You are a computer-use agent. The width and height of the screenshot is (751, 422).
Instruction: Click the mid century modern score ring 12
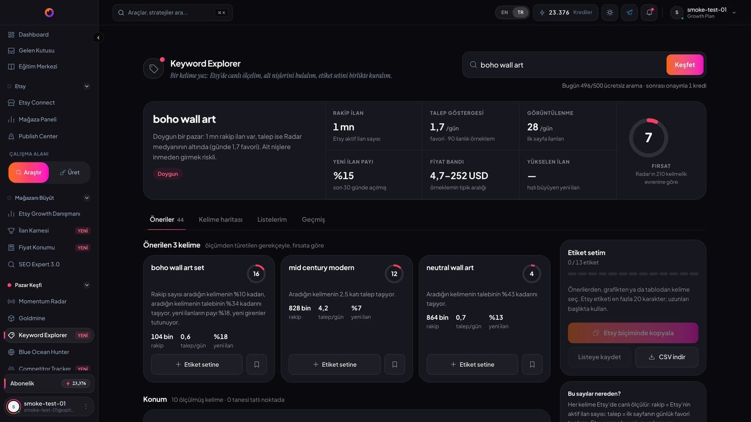pos(394,274)
